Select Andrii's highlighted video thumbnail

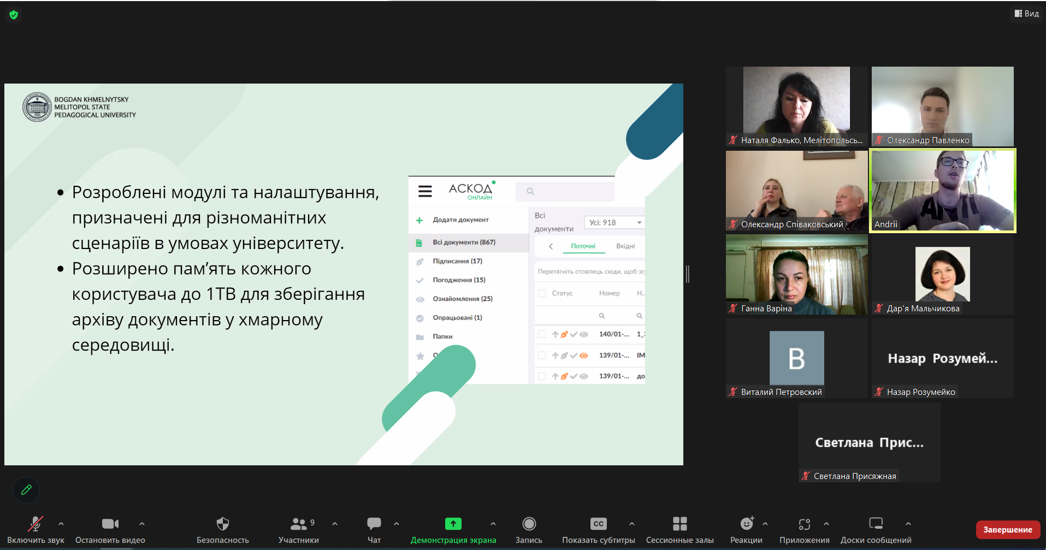pyautogui.click(x=943, y=191)
